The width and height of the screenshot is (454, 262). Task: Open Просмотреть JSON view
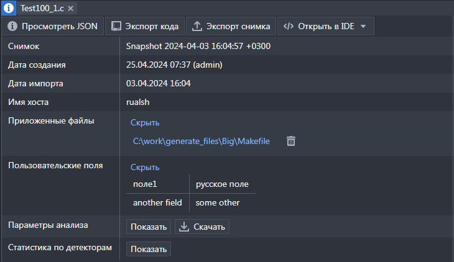point(53,26)
